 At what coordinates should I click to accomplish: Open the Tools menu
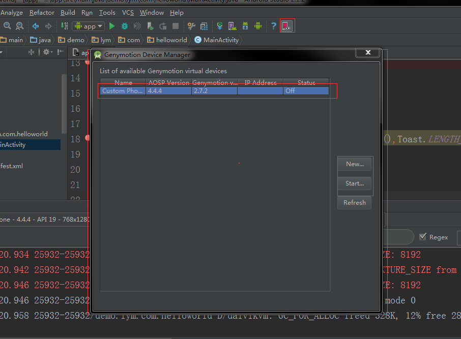pos(107,13)
